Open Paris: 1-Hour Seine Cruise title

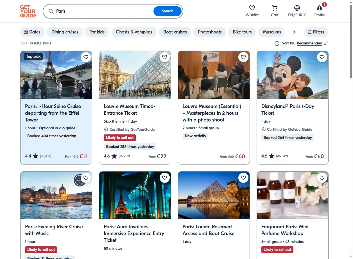53,113
